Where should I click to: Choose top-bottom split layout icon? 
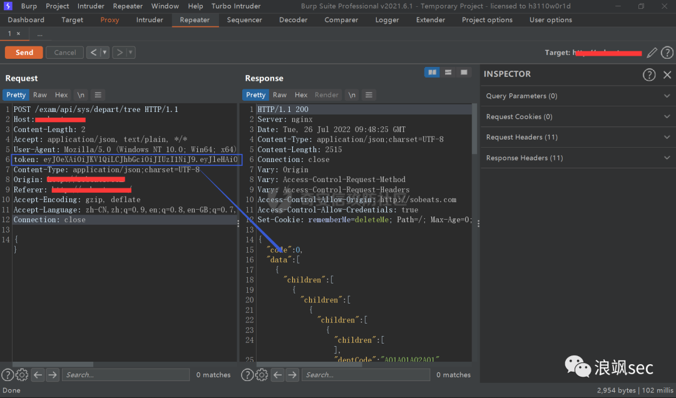point(448,73)
